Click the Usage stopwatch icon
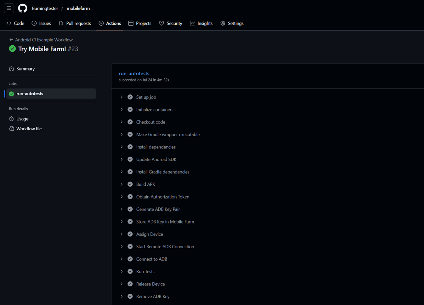The image size is (424, 305). 11,119
